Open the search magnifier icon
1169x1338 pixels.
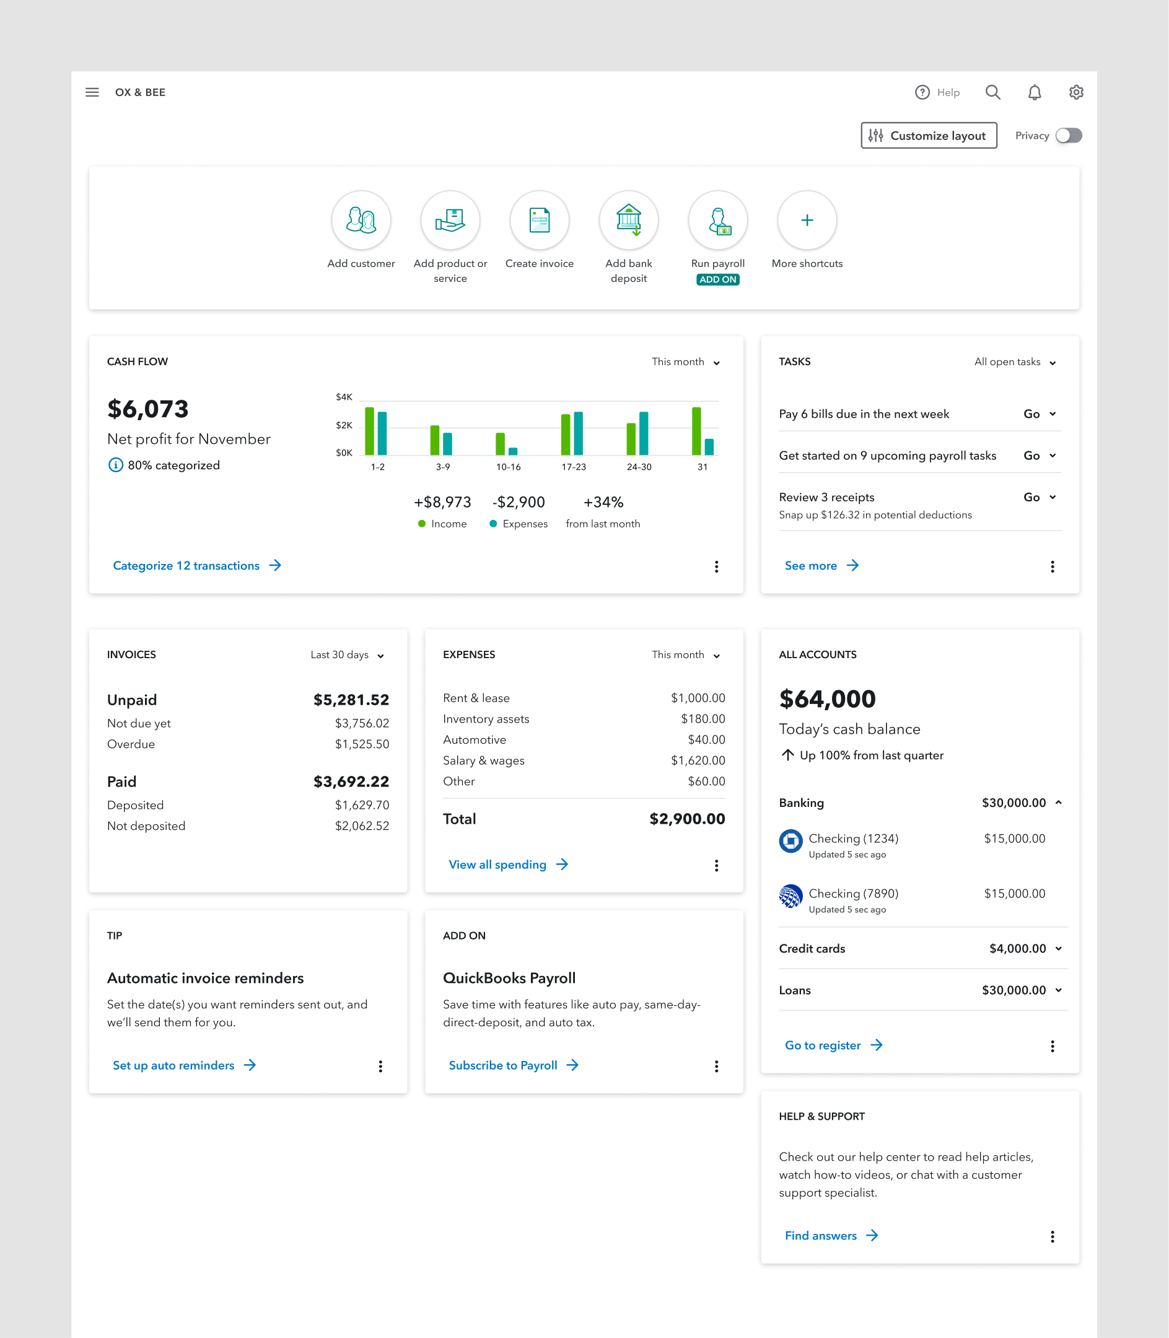pyautogui.click(x=993, y=92)
